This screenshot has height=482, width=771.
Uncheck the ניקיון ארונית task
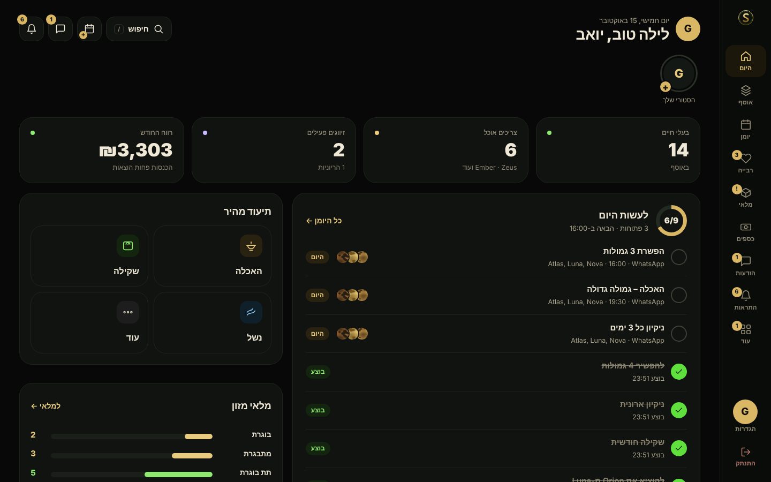click(679, 410)
